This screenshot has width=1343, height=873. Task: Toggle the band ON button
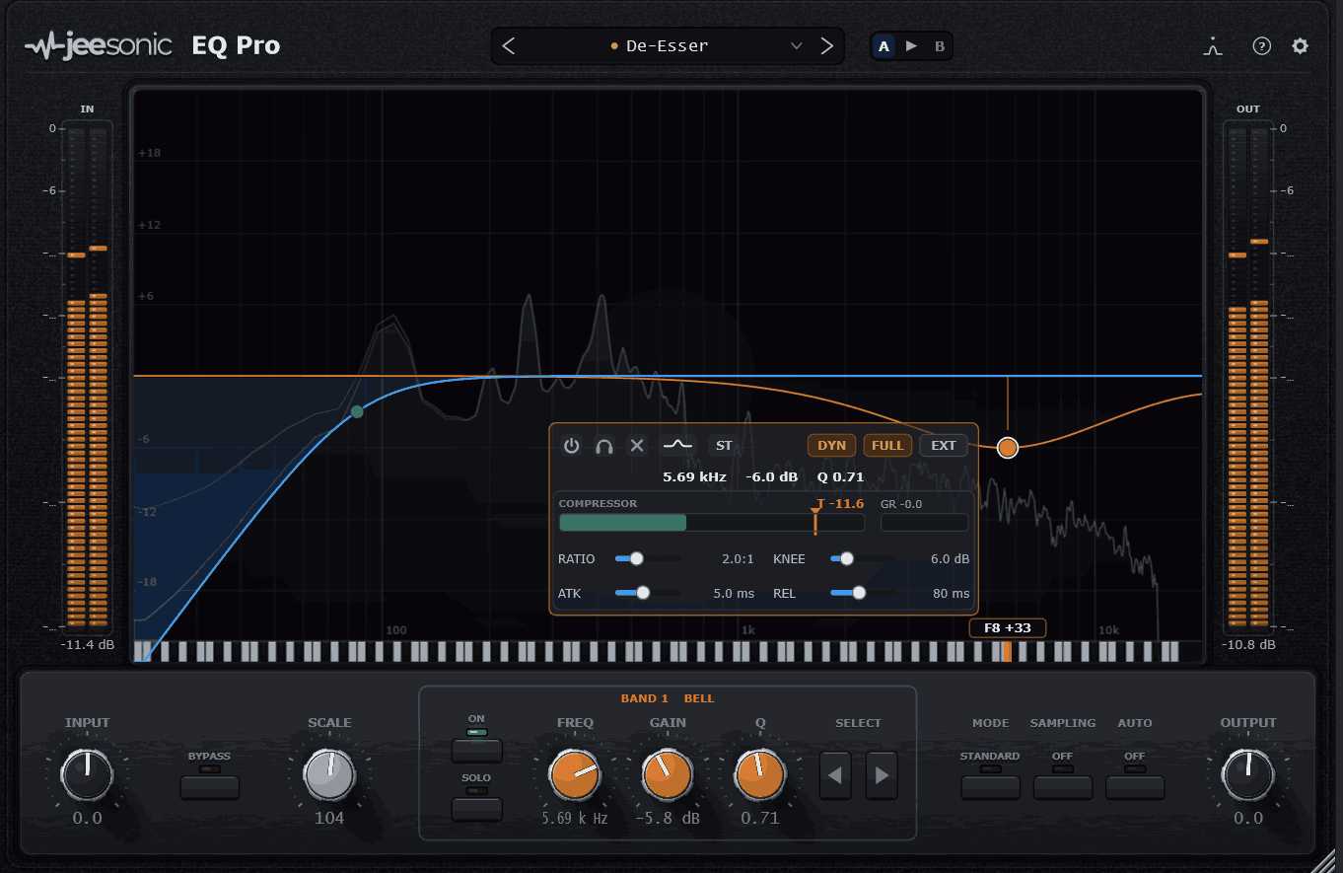click(477, 751)
